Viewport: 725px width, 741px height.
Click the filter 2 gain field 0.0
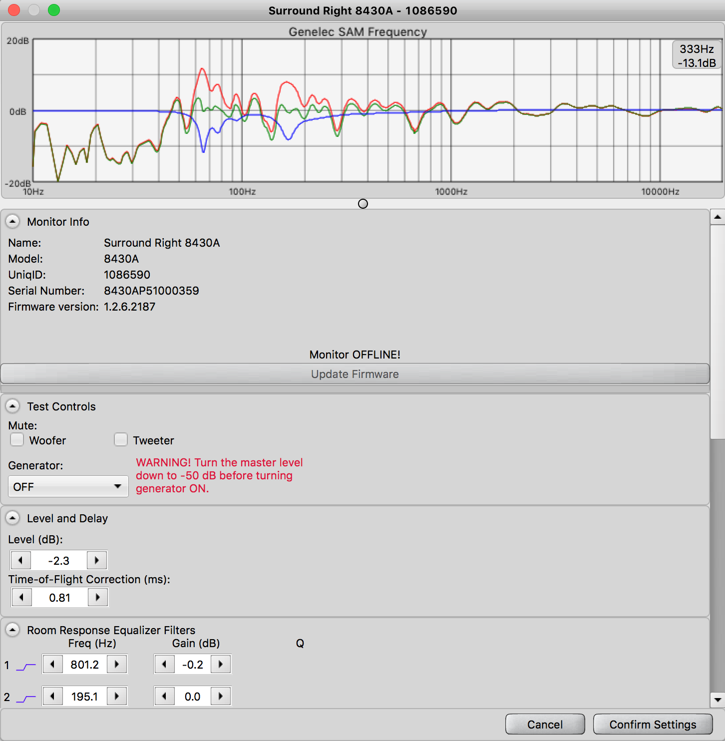tap(193, 696)
